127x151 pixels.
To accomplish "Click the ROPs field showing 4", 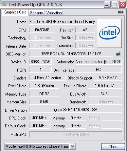I will [x=40, y=70].
